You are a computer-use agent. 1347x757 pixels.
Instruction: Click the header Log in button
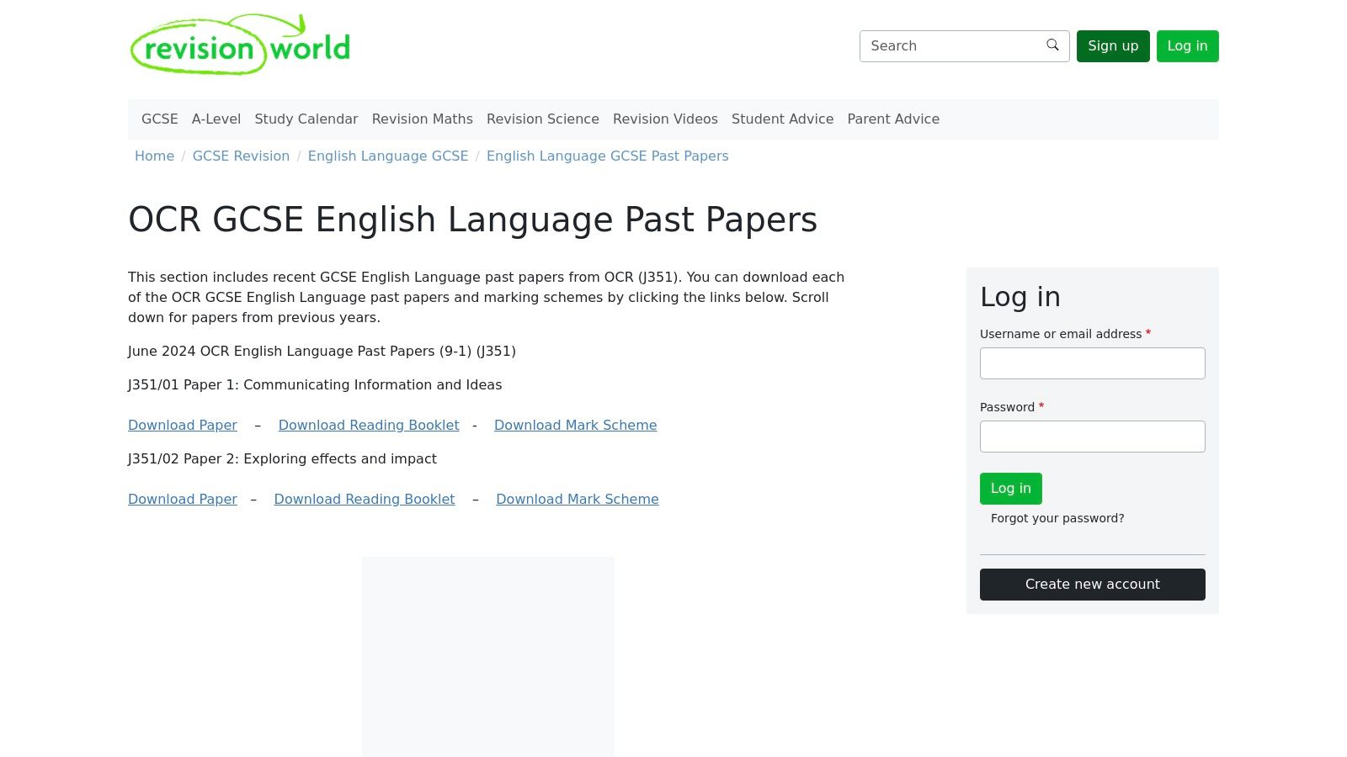click(1187, 46)
